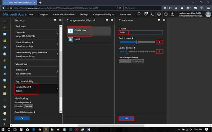The image size is (212, 132).
Task: Click the Settings blade scrollbar up arrow
Action: tap(61, 26)
